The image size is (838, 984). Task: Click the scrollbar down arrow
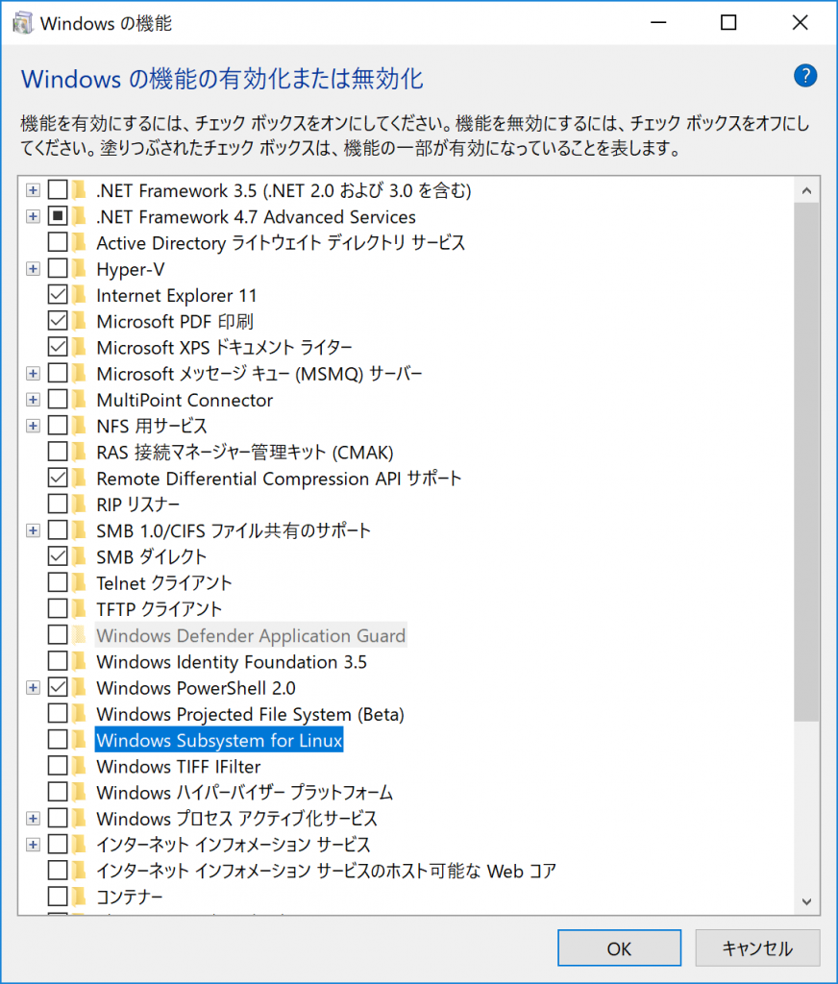[806, 901]
